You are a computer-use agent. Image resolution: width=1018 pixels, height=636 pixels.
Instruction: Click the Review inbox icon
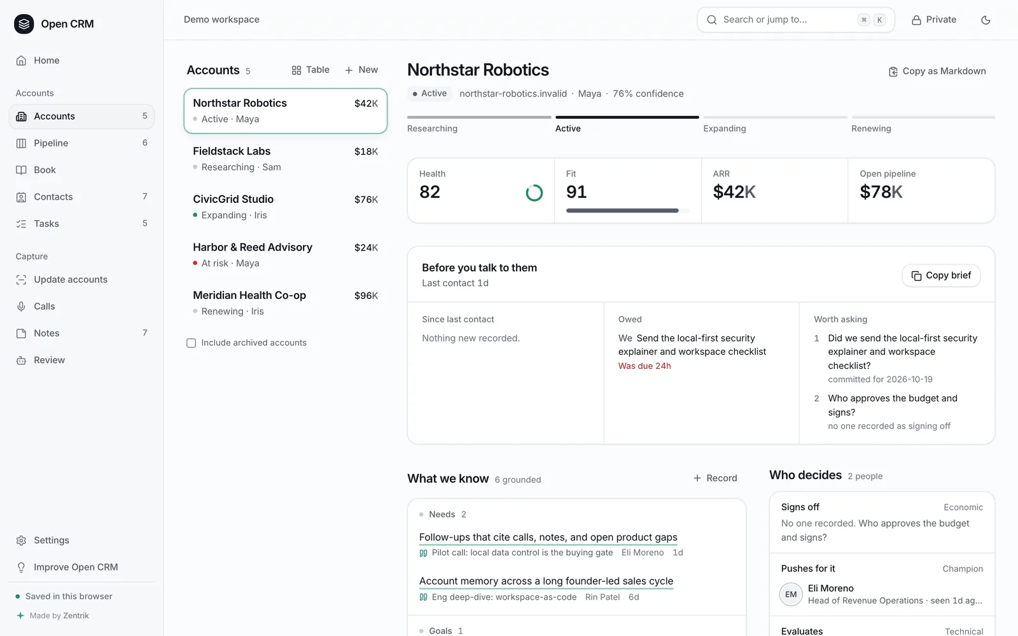[21, 360]
